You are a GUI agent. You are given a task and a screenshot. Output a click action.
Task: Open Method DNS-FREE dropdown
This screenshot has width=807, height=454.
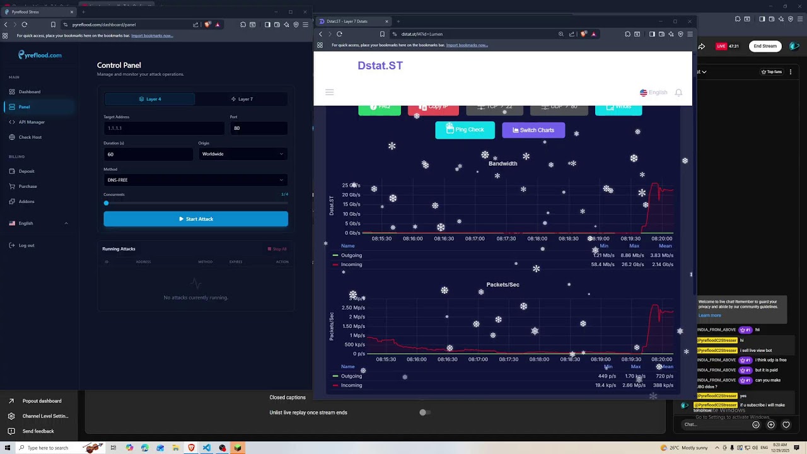coord(195,180)
